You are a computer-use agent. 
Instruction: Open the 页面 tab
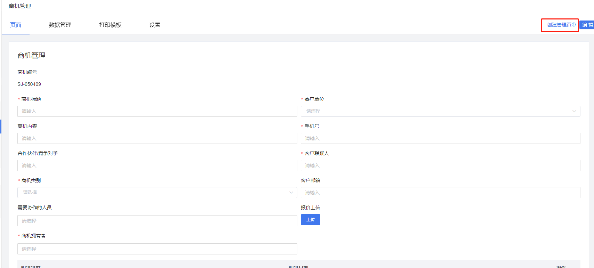click(16, 25)
